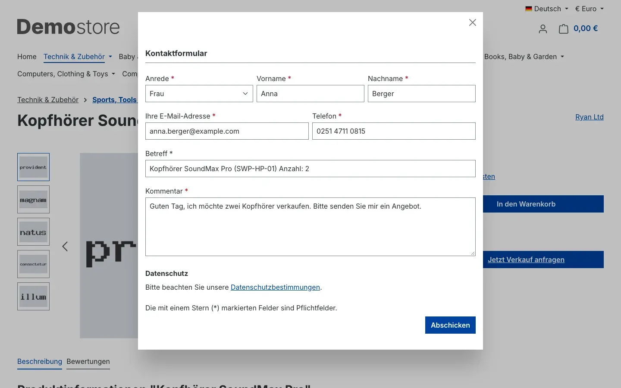Select the magnam thumbnail image

(x=33, y=199)
